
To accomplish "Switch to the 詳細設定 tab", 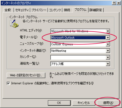I will click(96, 10).
